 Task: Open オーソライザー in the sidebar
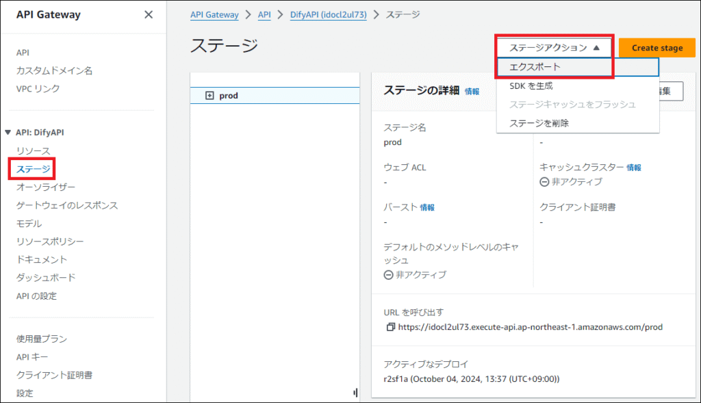[46, 187]
